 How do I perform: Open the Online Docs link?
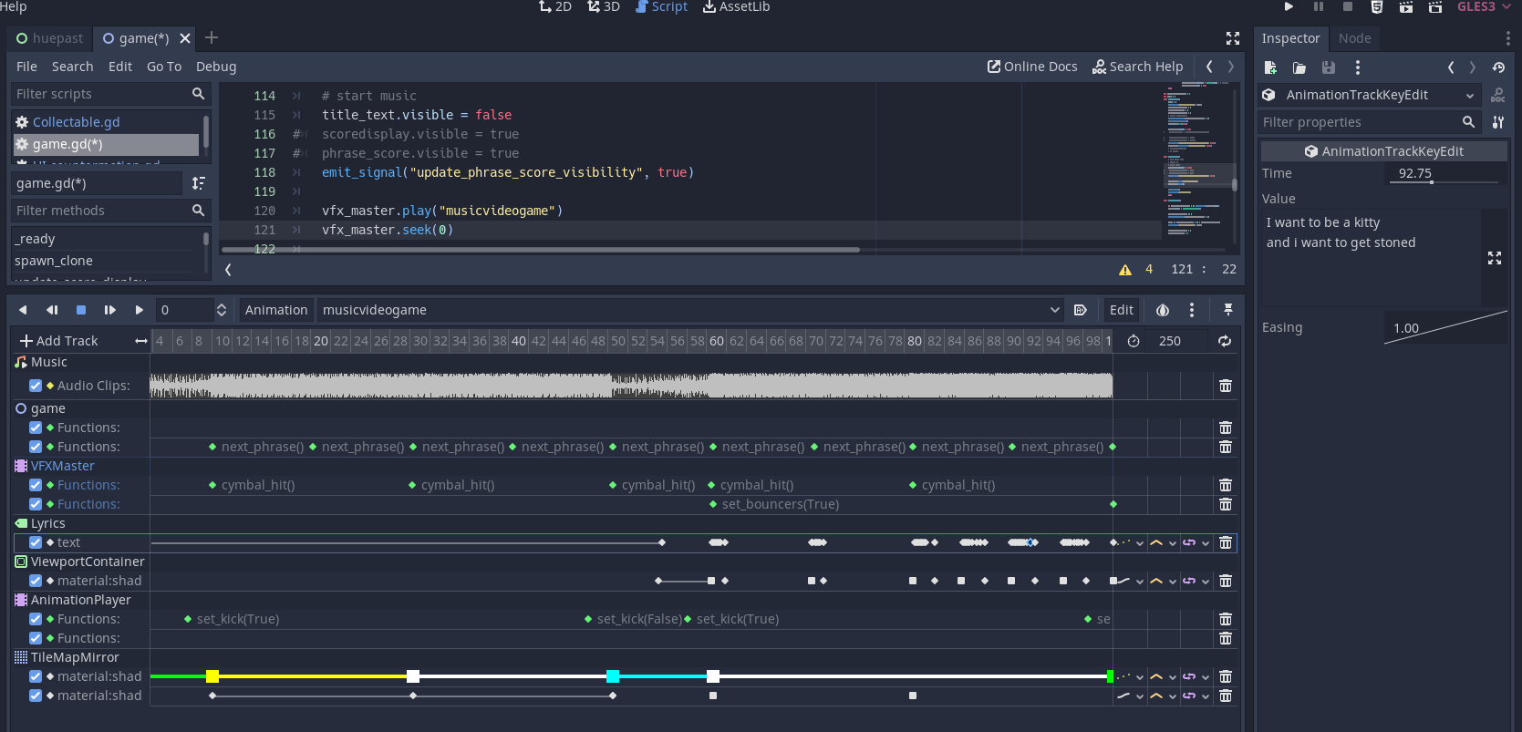(x=1031, y=67)
